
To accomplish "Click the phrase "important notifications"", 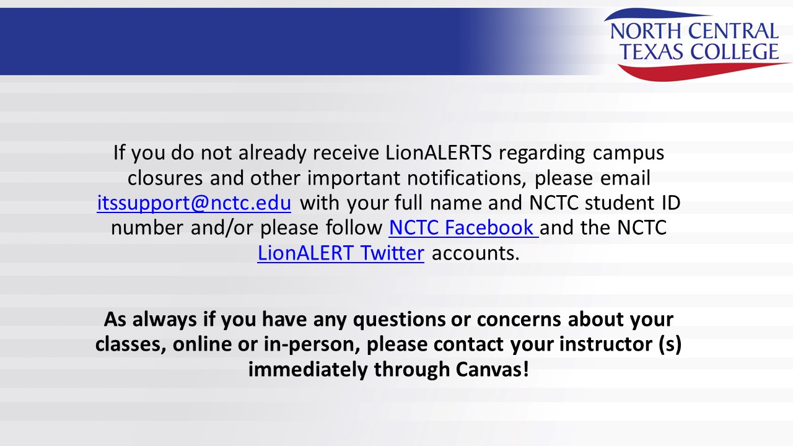I will [417, 178].
